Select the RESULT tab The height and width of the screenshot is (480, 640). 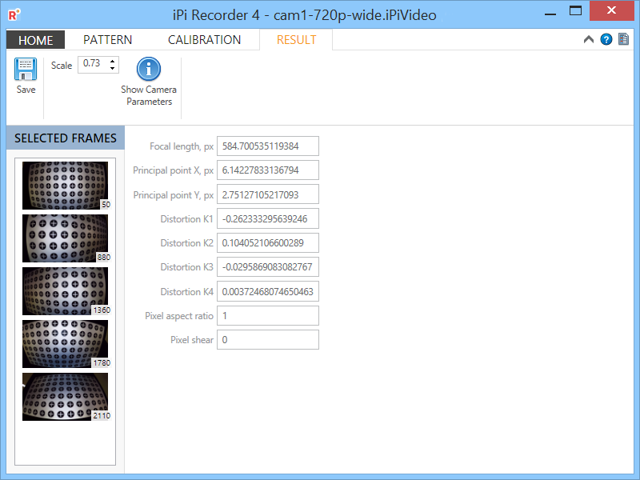[x=296, y=40]
